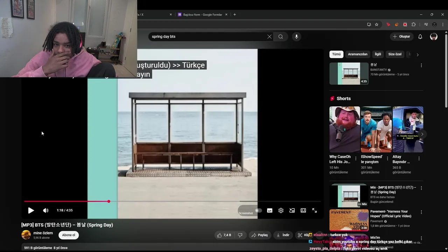Viewport: 448px width, 252px height.
Task: Open IShowSpeed'le yarıştım short
Action: point(376,129)
